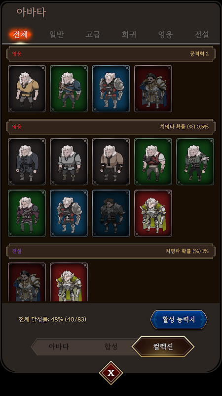Image resolution: width=222 pixels, height=396 pixels.
Task: Open the 영웅 rarity tab
Action: coord(165,35)
